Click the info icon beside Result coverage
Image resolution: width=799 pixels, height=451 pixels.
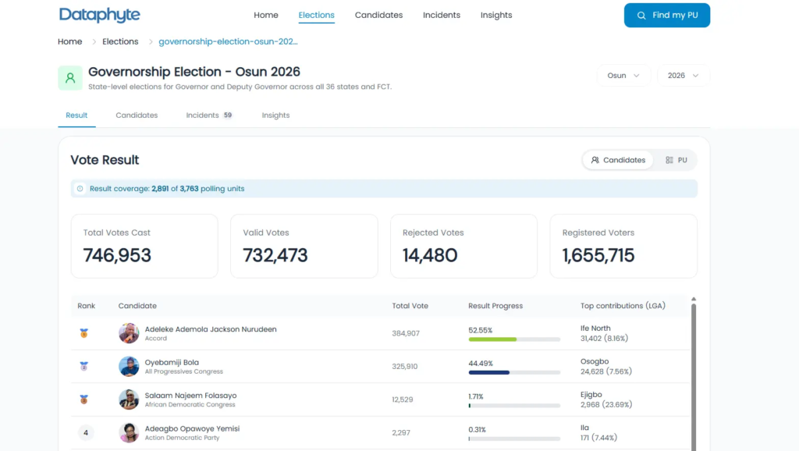pos(80,189)
